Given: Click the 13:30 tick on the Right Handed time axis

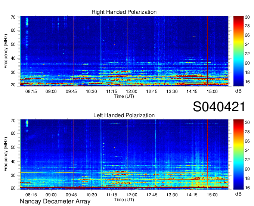Looking at the screenshot, I should click(172, 91).
